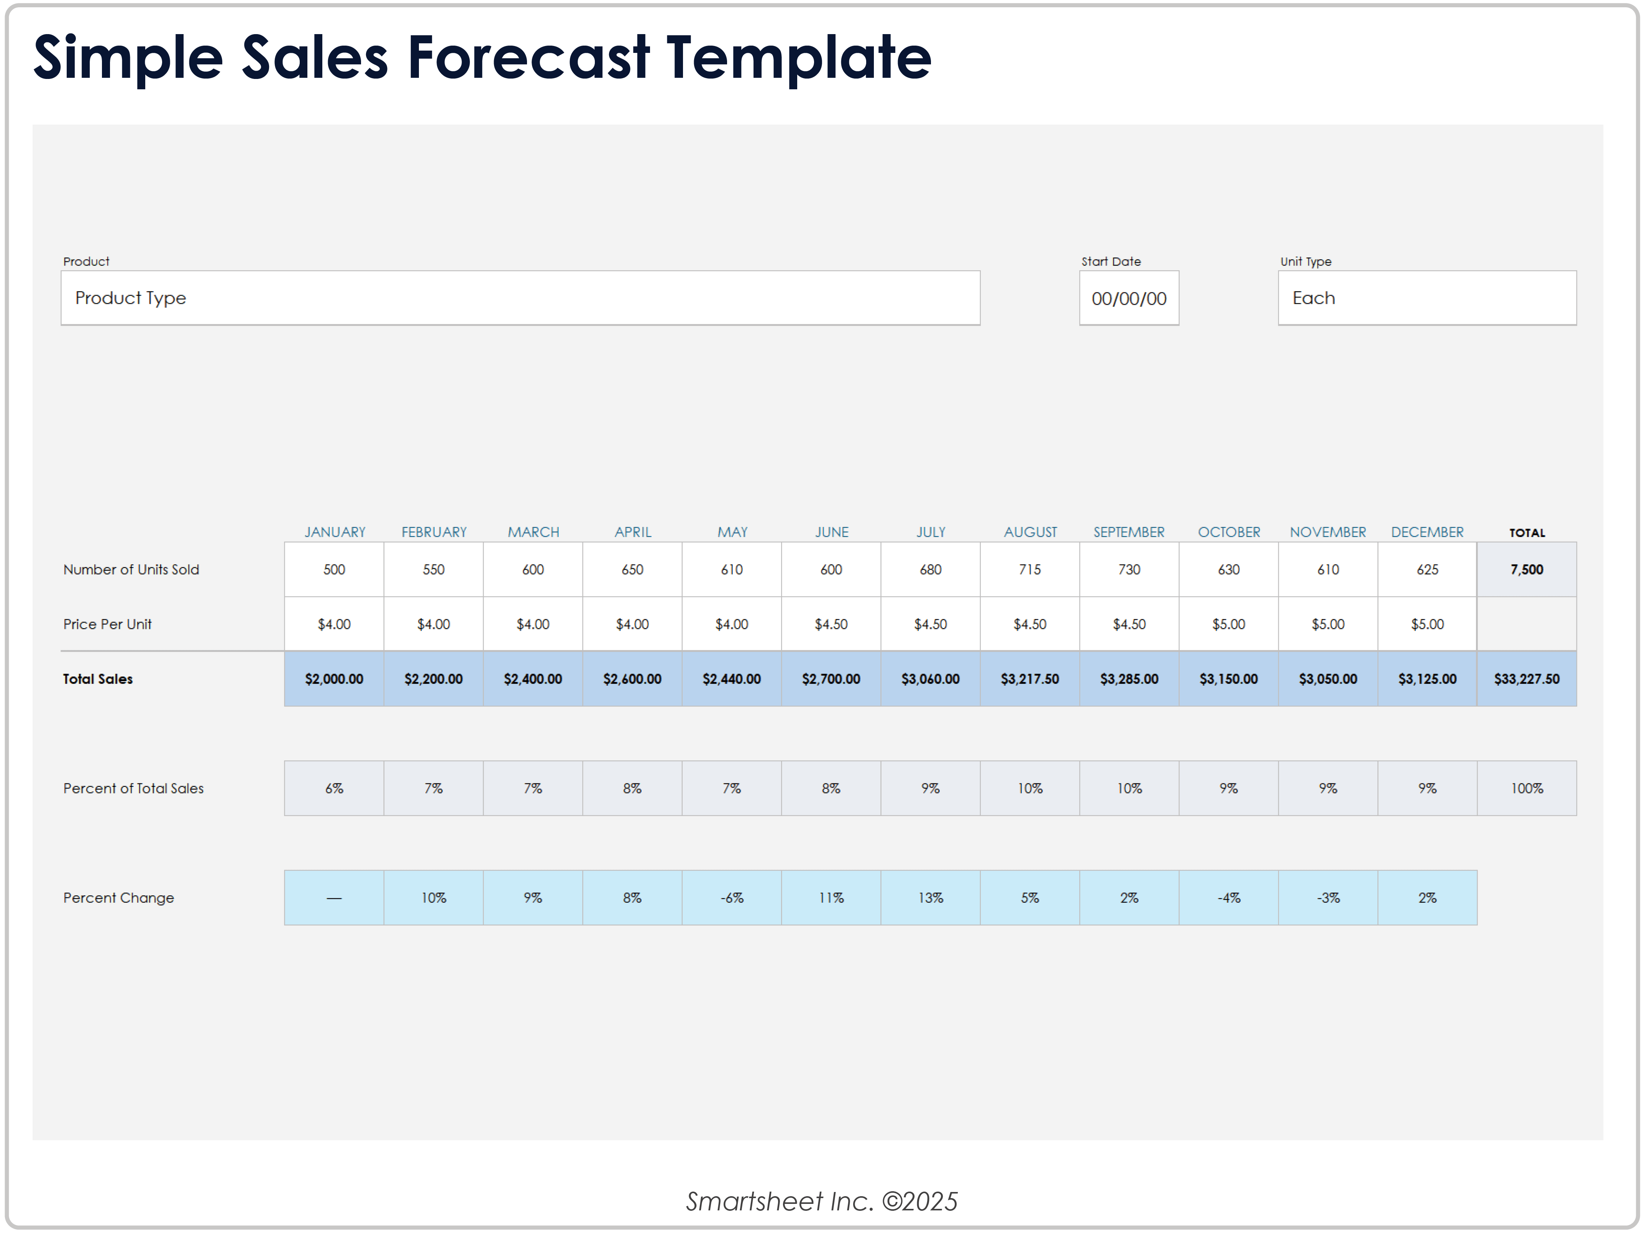This screenshot has width=1645, height=1233.
Task: Click the August units sold cell showing 715
Action: tap(1029, 570)
